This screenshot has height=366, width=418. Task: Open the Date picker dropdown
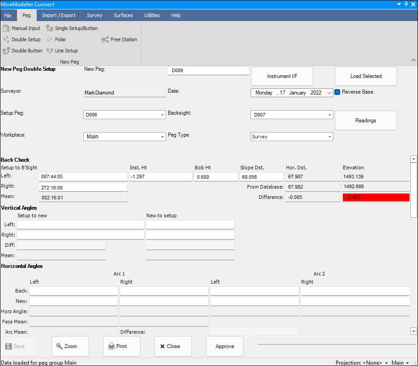click(329, 93)
